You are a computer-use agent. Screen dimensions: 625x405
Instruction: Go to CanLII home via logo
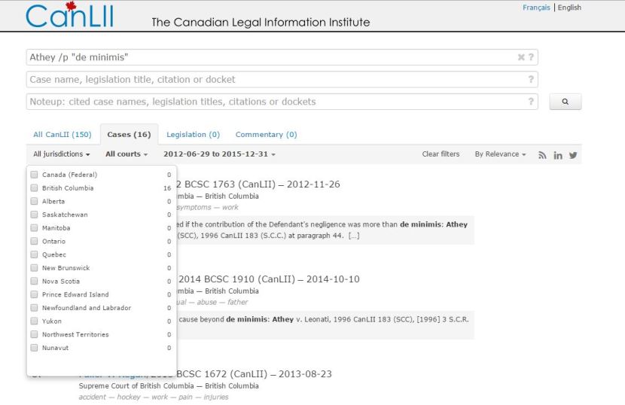69,17
